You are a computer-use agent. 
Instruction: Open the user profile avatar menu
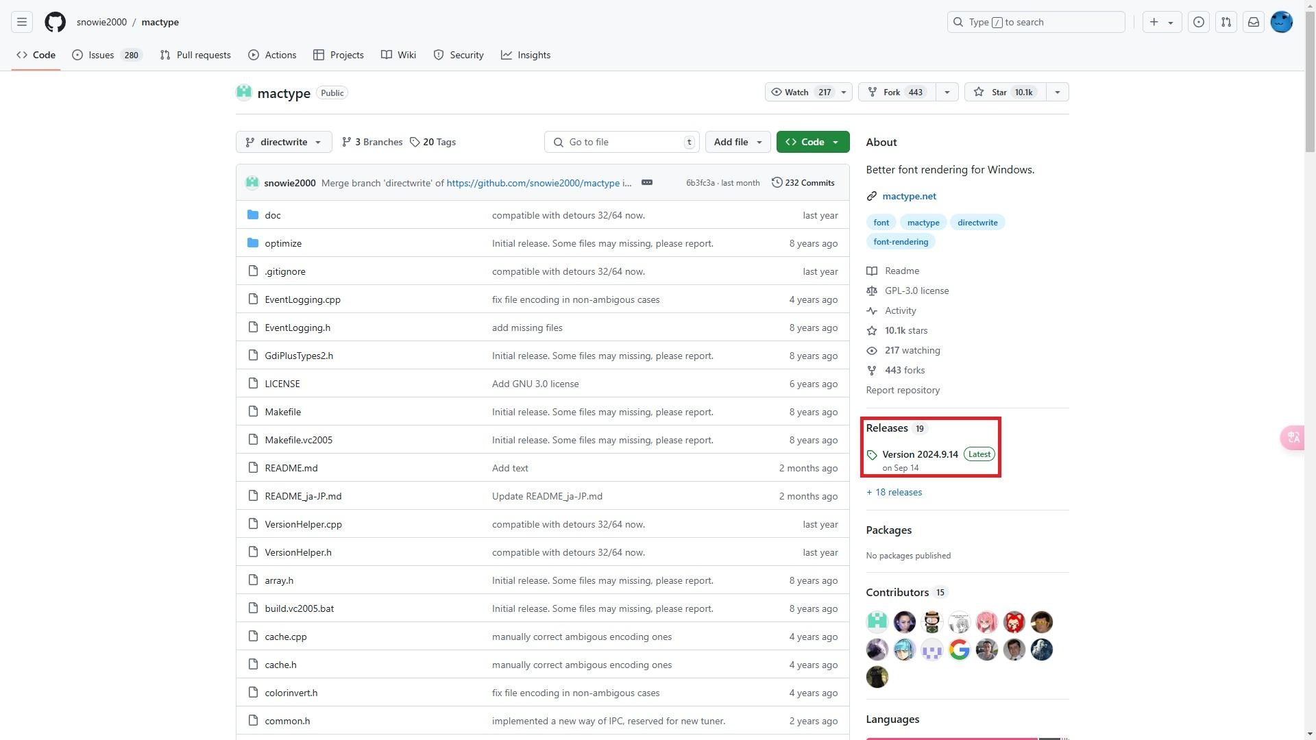pyautogui.click(x=1281, y=22)
